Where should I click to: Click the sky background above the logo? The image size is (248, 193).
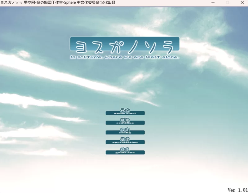coord(124,22)
